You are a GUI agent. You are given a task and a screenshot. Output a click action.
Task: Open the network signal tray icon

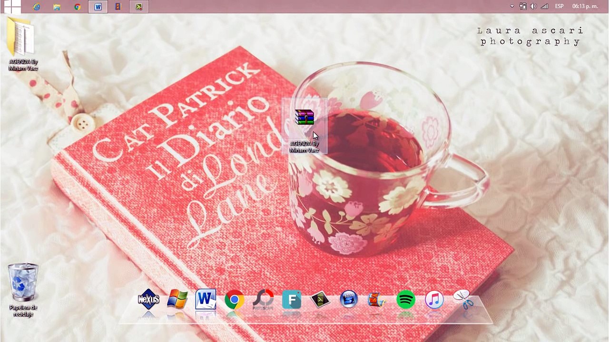tap(544, 6)
